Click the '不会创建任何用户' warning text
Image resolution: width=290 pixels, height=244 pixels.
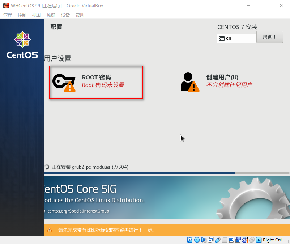229,85
